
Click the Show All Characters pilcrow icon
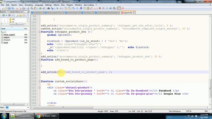point(77,8)
